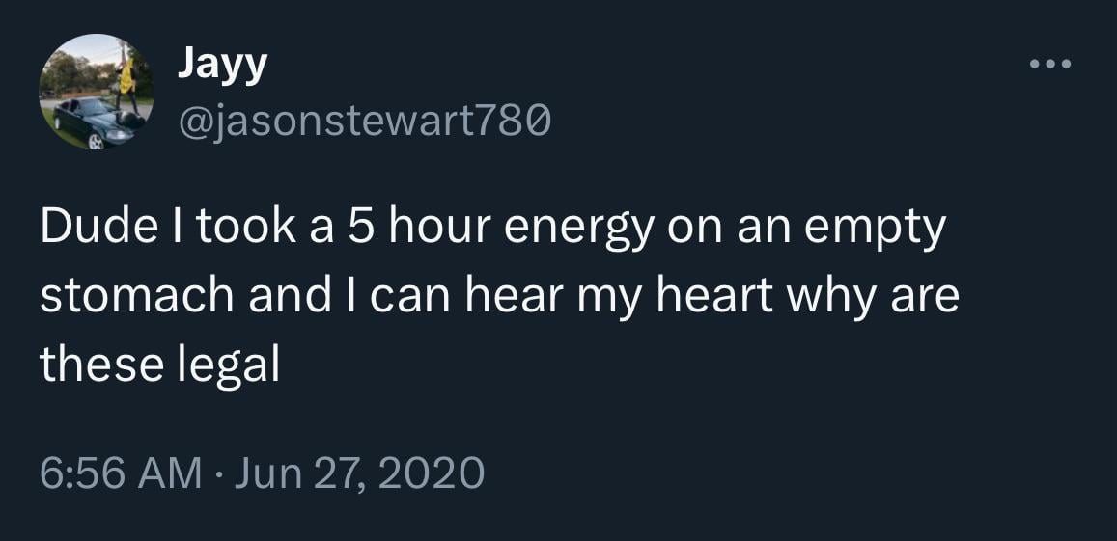Click the word "heart" in the tweet
The height and width of the screenshot is (541, 1117).
[717, 299]
